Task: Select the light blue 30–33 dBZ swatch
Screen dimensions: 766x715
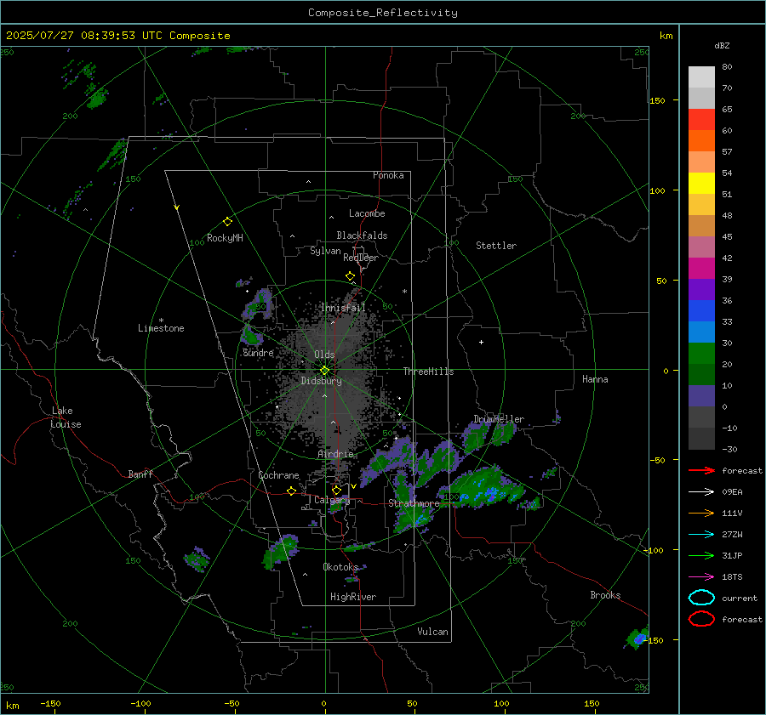Action: (701, 332)
